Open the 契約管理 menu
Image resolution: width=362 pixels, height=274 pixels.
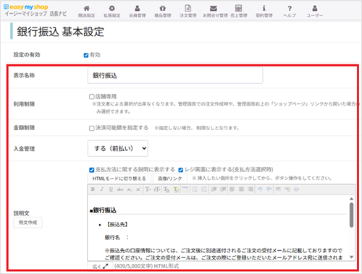264,12
